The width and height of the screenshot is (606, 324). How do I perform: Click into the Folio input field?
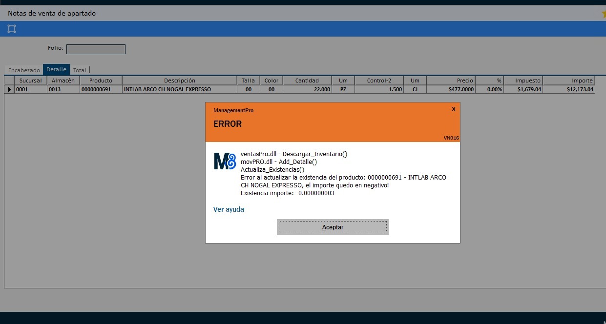[x=96, y=49]
